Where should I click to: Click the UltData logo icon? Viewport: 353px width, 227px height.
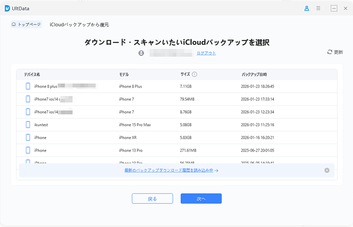click(x=7, y=8)
